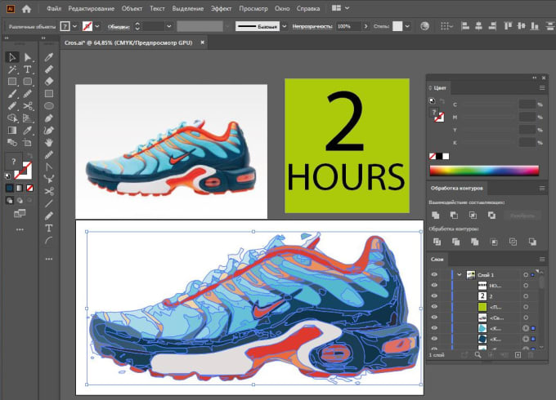Open stroke weight dropdown

[x=169, y=26]
